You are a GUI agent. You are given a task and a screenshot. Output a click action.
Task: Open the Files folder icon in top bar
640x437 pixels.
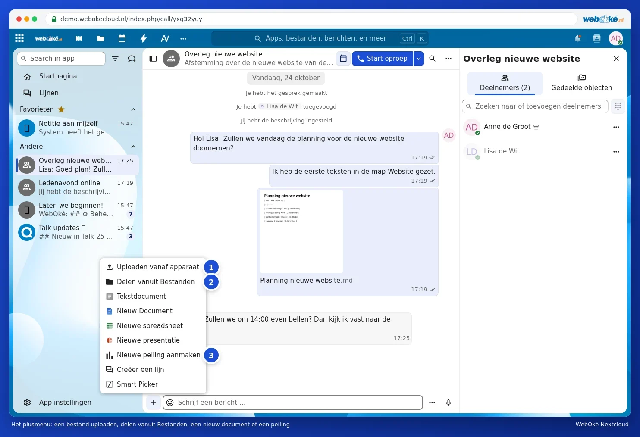click(100, 38)
